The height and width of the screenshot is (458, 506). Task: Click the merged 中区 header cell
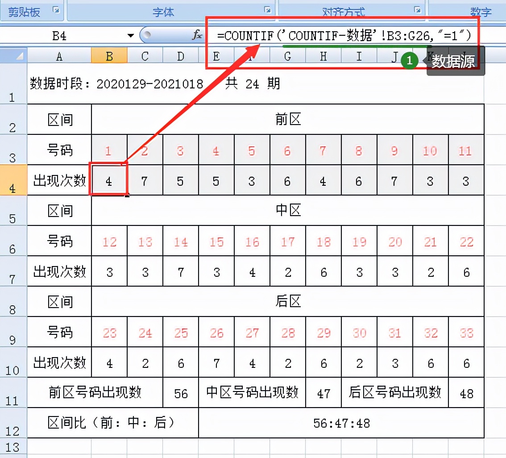(288, 210)
